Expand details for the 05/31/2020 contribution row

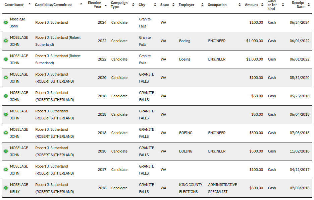pos(6,78)
